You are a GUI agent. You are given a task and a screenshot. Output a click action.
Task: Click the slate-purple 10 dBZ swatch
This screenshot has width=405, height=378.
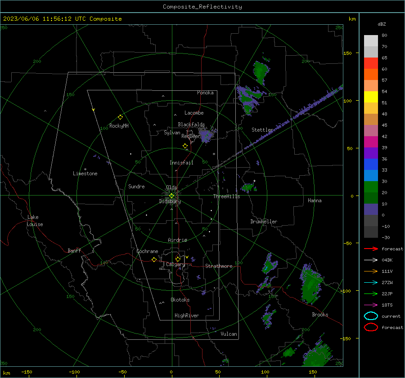tap(371, 209)
